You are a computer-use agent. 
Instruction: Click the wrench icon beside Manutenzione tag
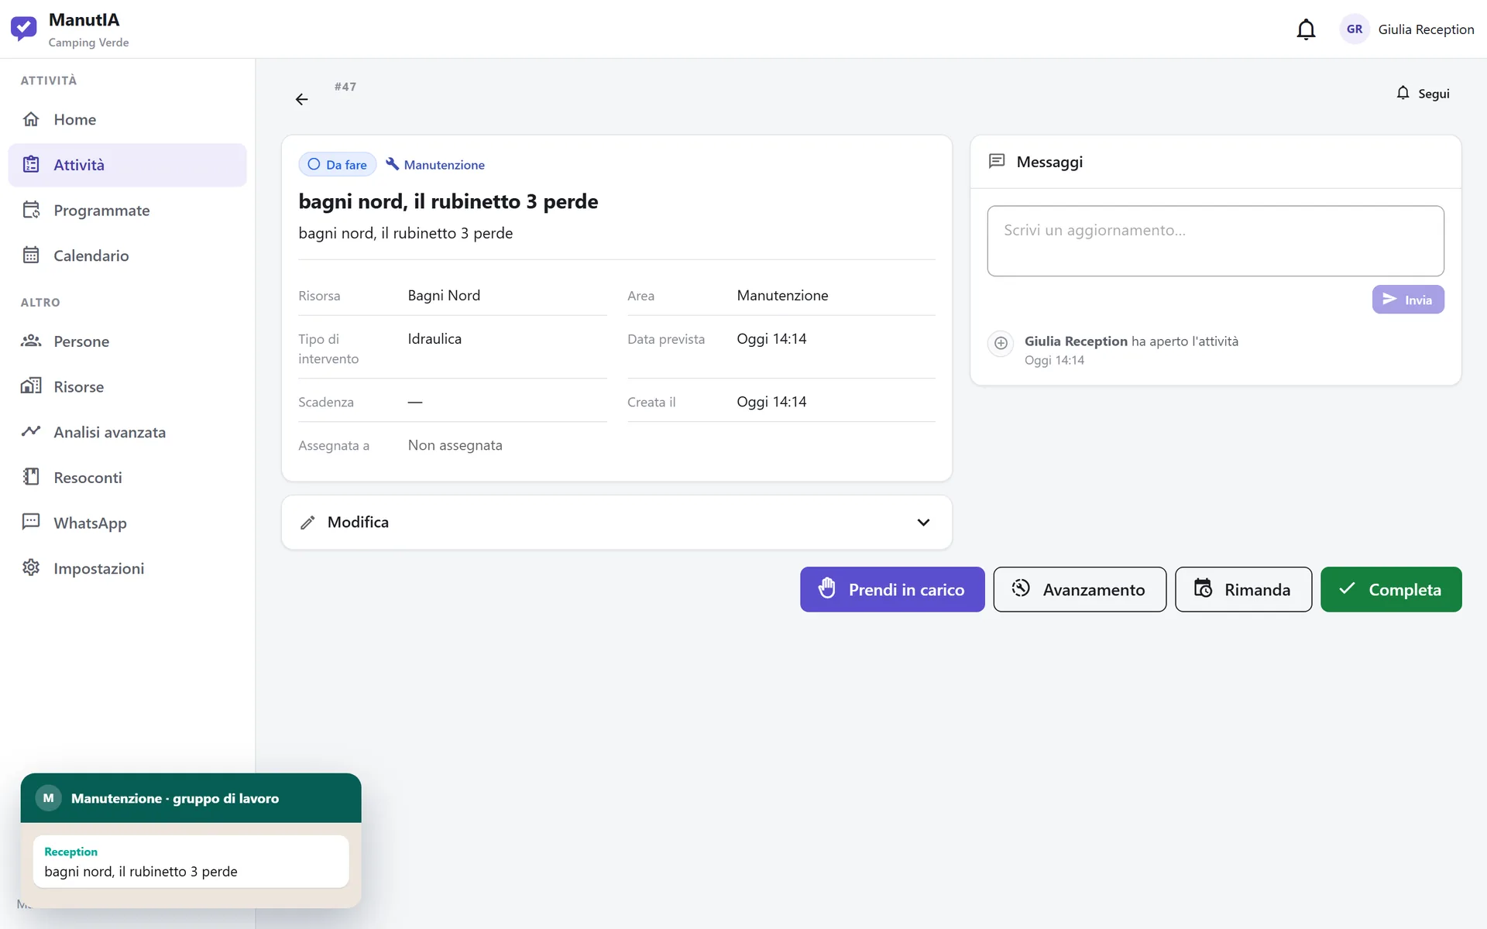tap(393, 164)
